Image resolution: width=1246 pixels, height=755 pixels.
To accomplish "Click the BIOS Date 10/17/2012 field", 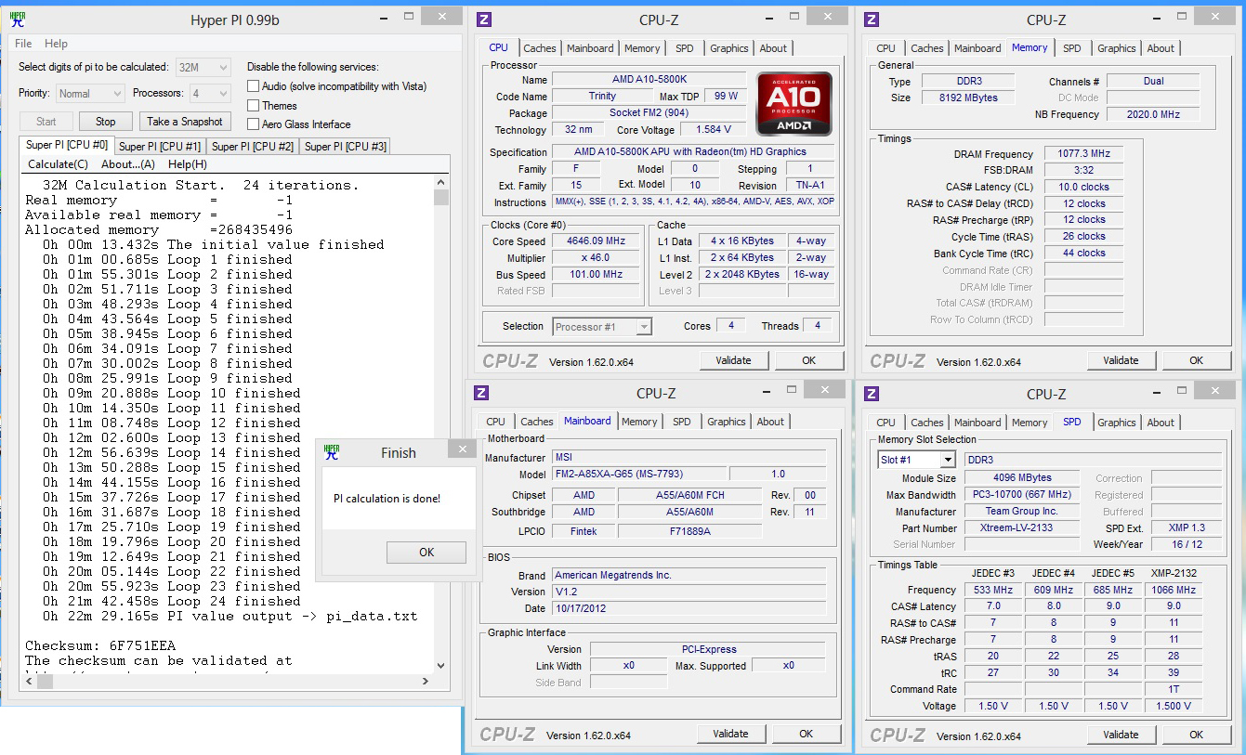I will click(689, 608).
